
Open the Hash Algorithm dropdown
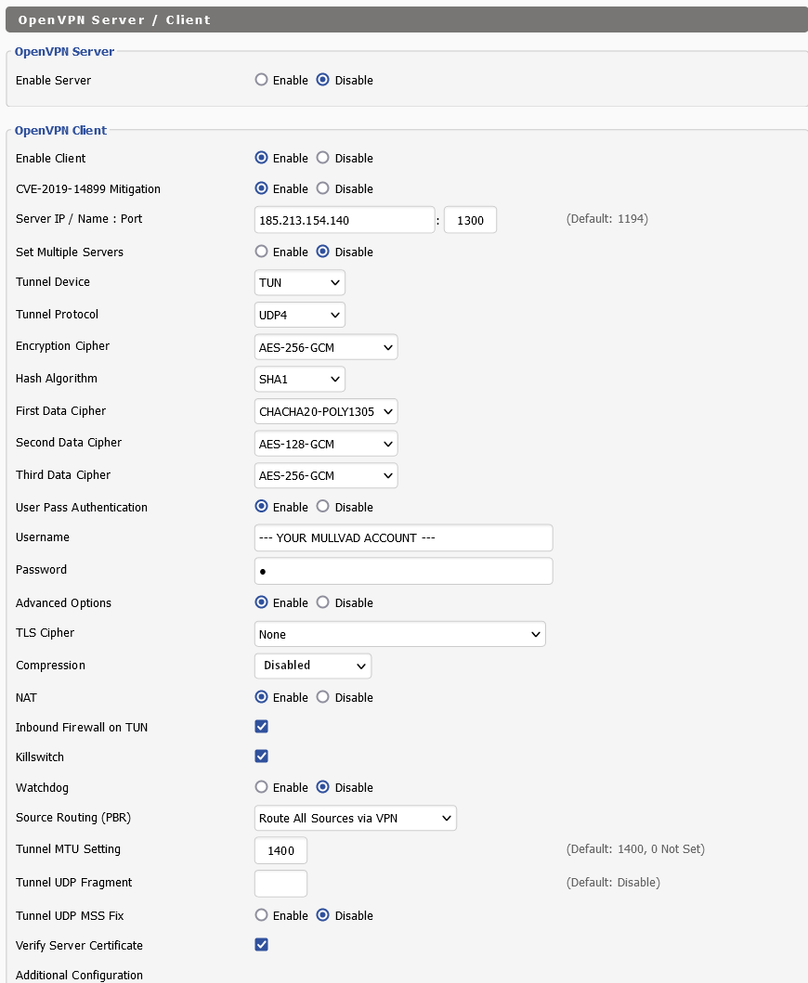pyautogui.click(x=299, y=379)
